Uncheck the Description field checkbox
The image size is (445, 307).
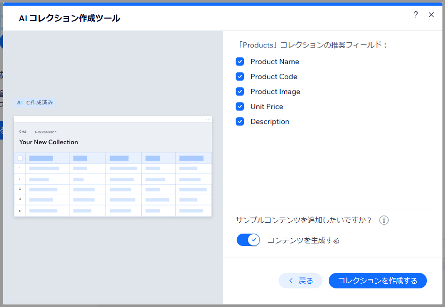[240, 121]
